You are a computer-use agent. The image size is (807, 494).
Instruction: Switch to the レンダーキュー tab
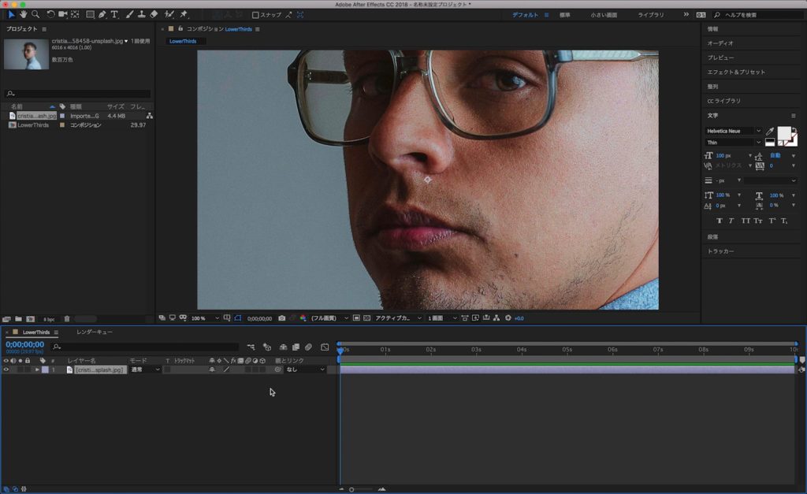(x=94, y=332)
